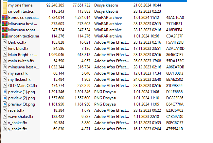Click CRC value D11E6636

click(174, 92)
